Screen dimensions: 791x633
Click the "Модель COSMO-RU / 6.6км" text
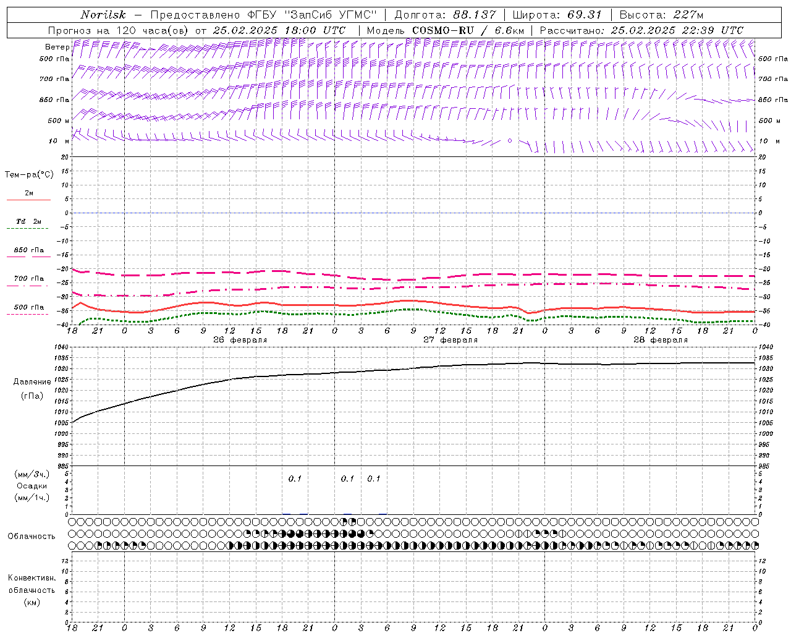pyautogui.click(x=445, y=30)
